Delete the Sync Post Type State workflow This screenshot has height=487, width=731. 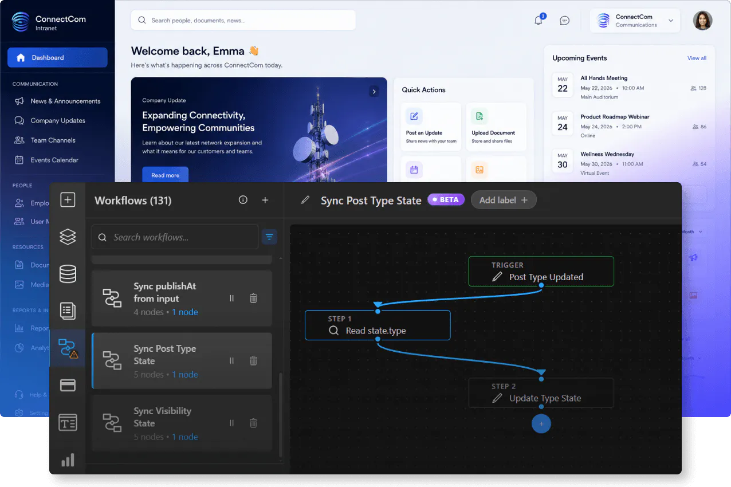tap(253, 361)
